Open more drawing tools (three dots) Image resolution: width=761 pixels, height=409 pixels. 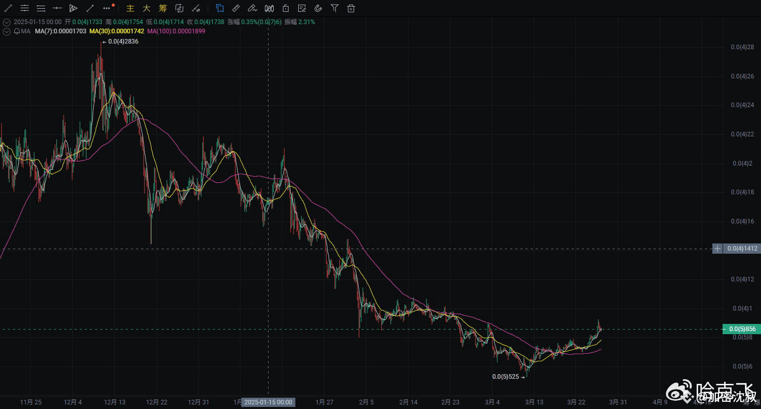107,8
